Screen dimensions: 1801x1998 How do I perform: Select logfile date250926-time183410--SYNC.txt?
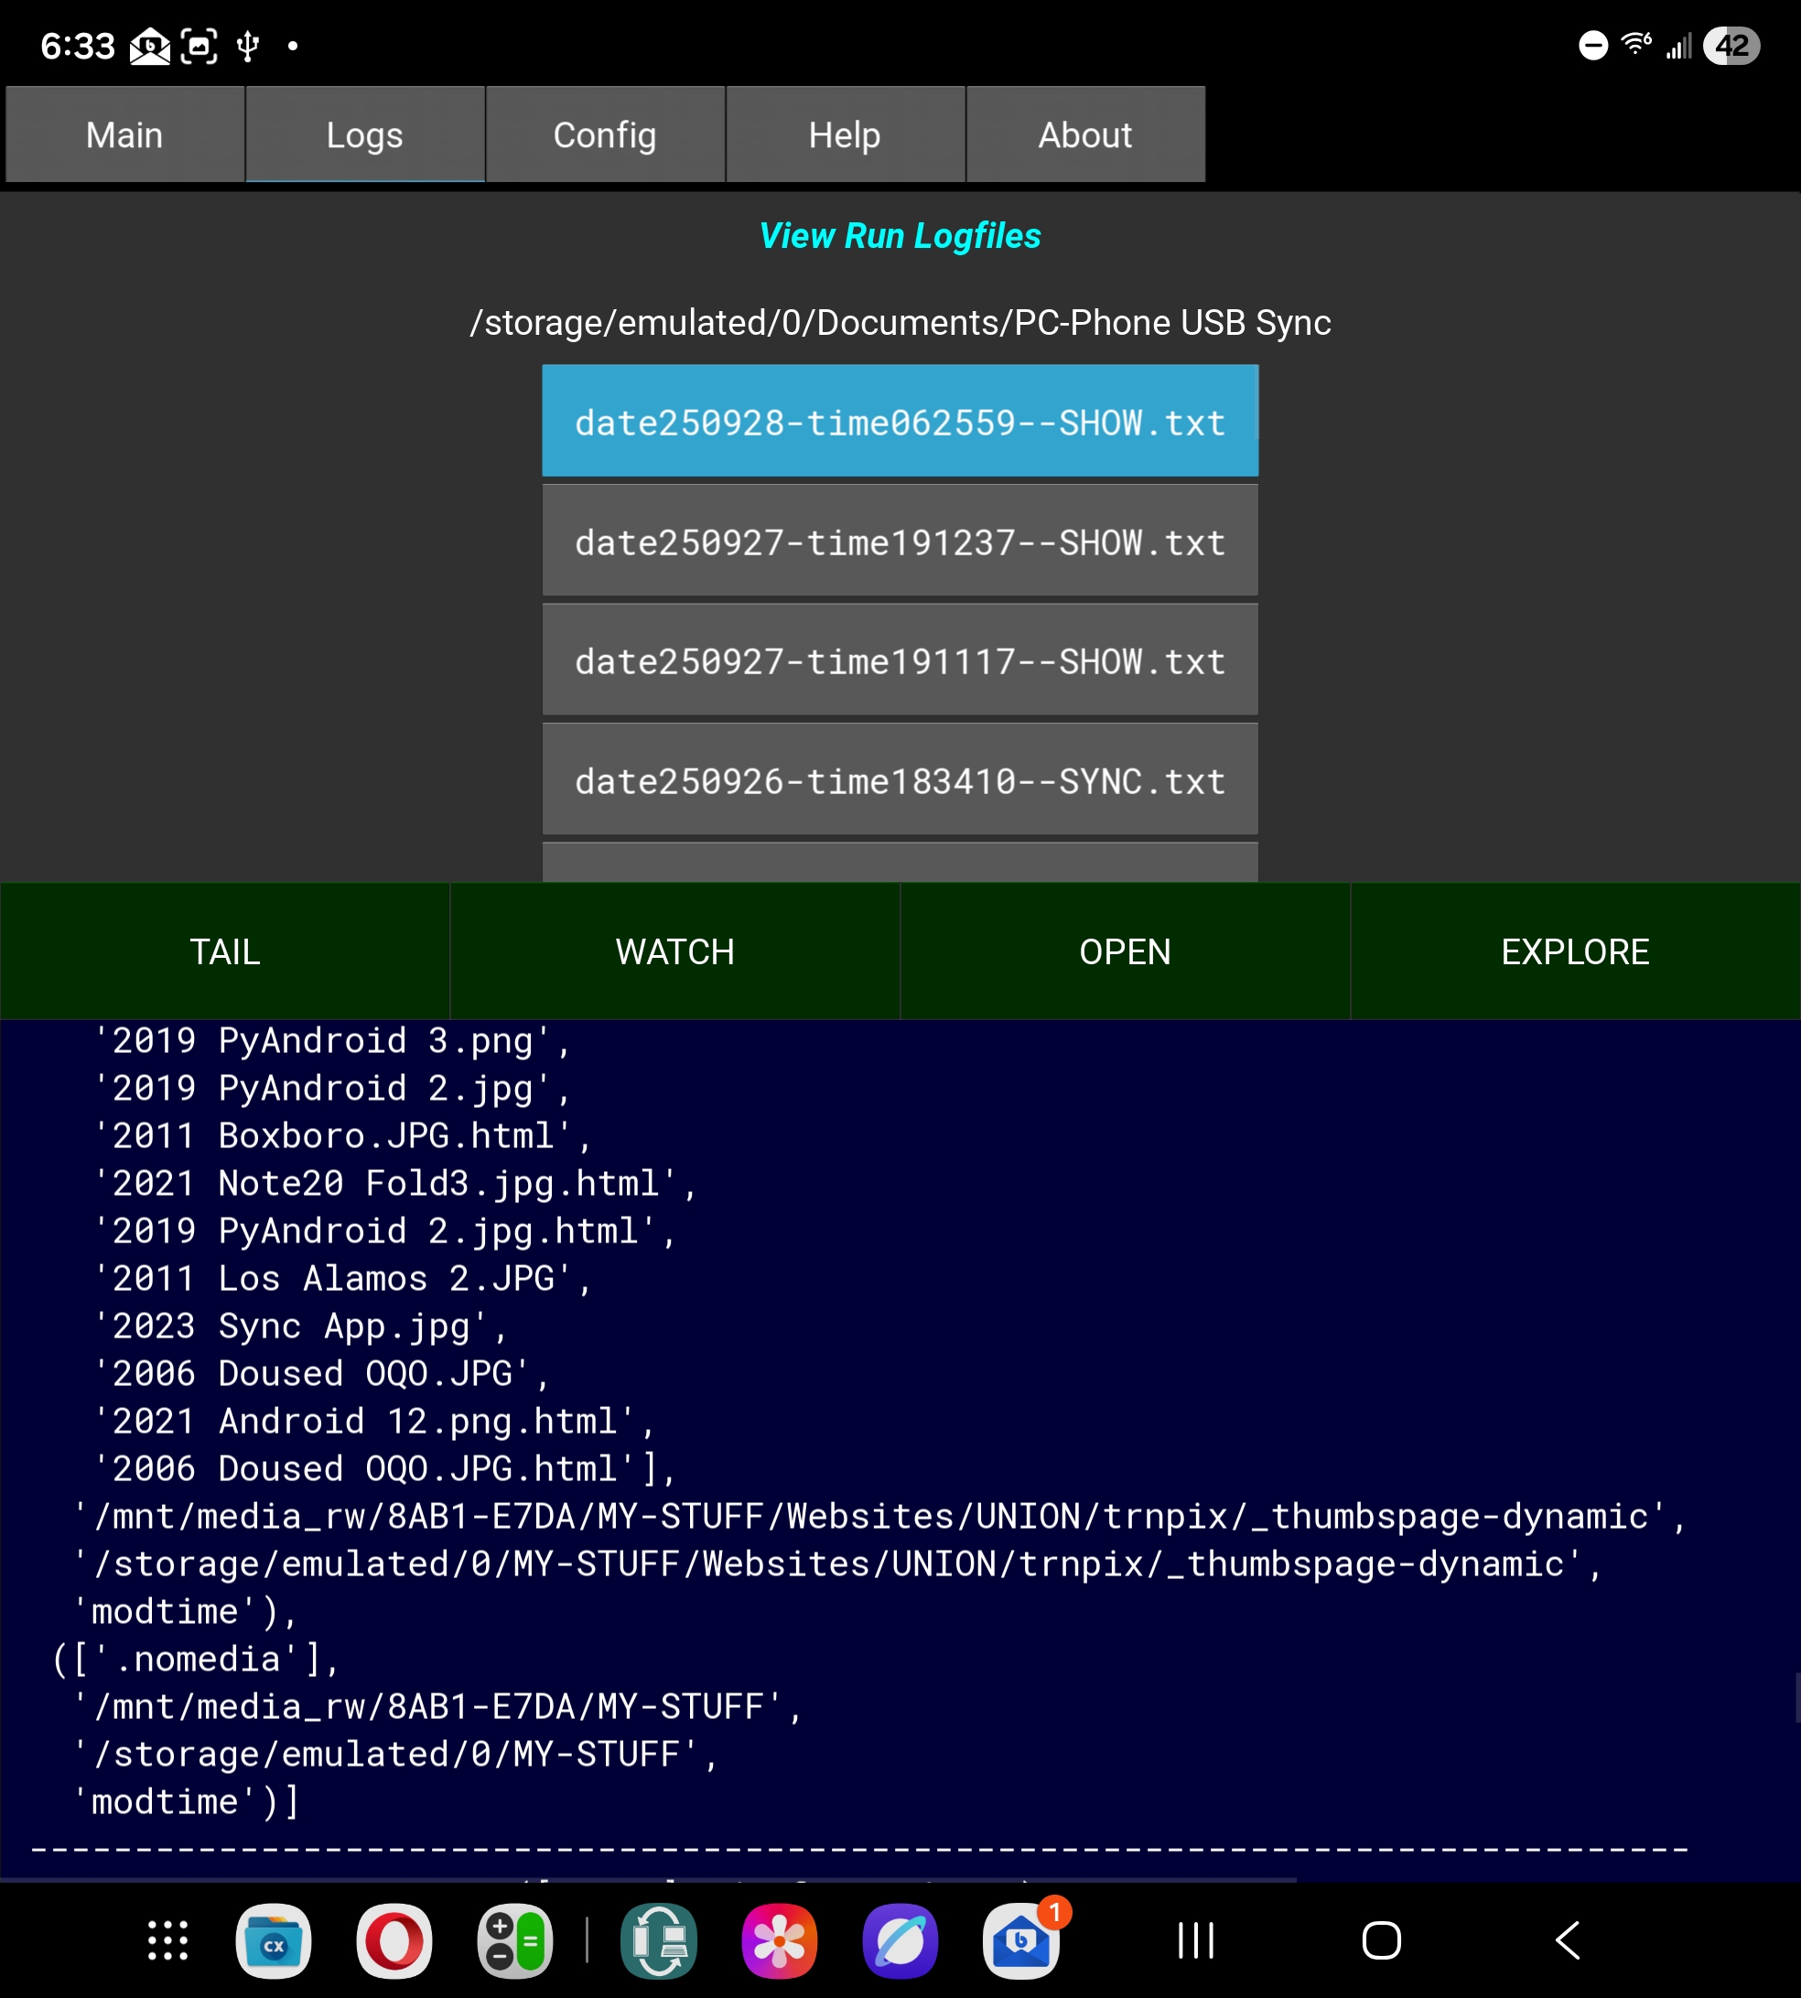tap(900, 780)
